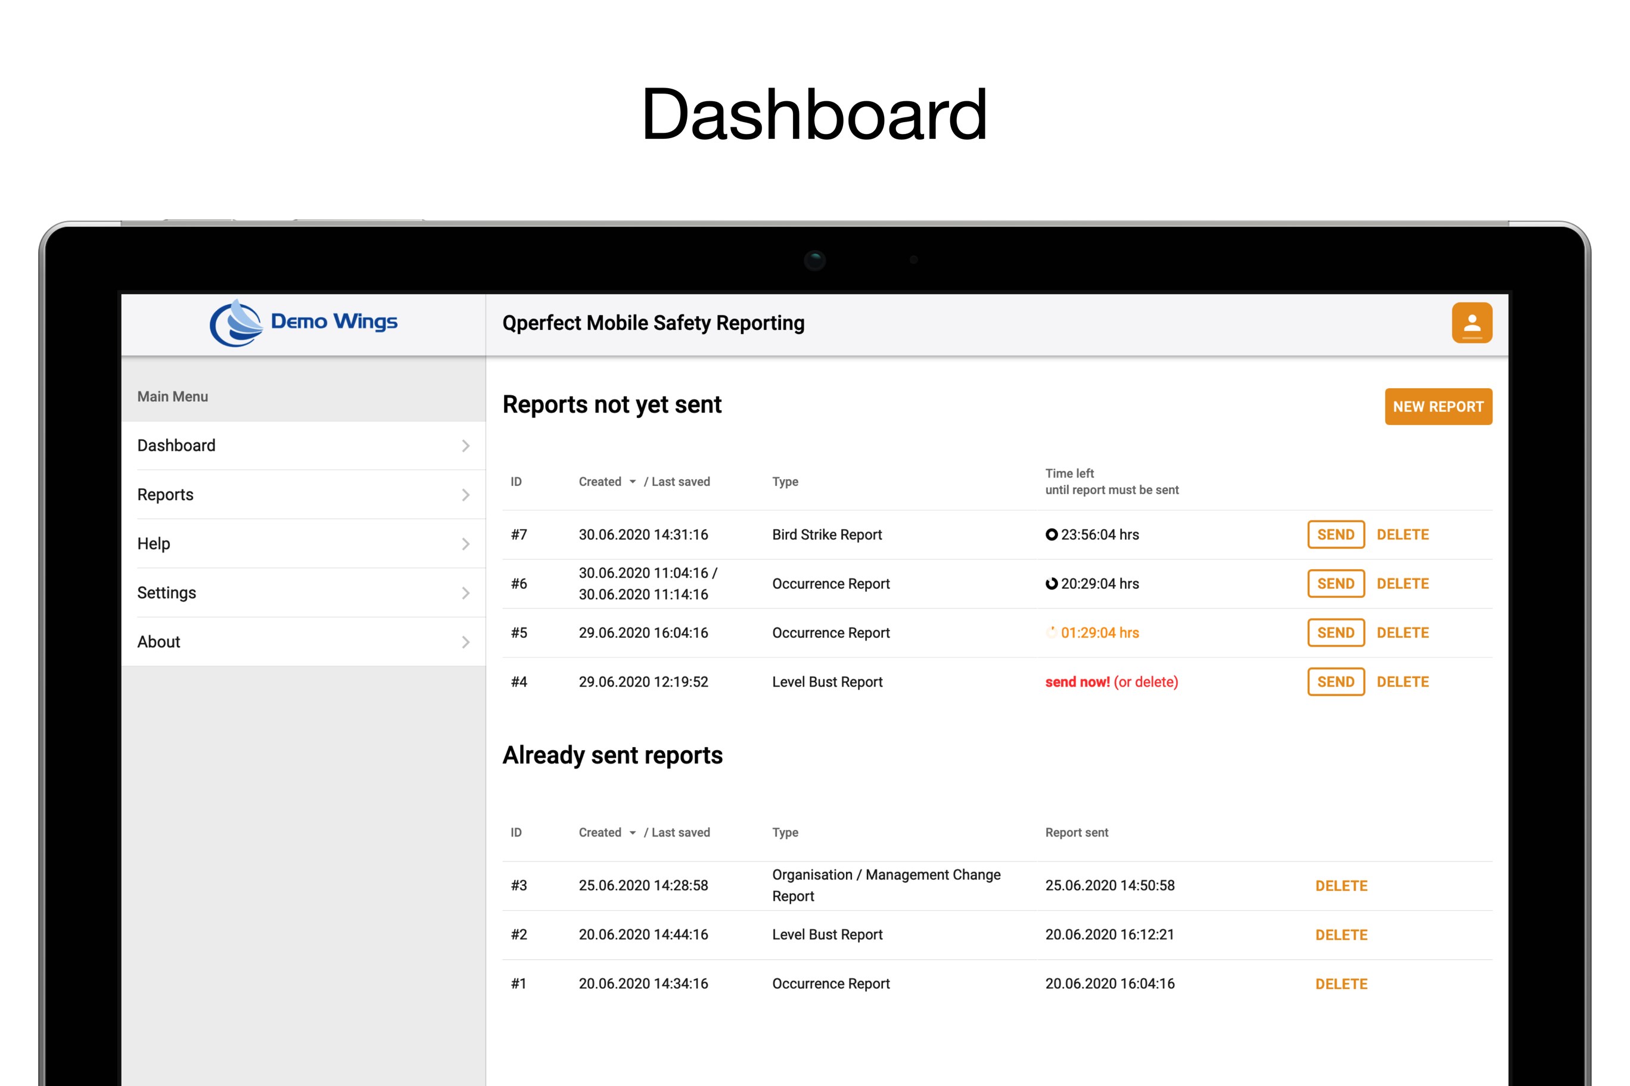Expand the Dashboard menu chevron
Image resolution: width=1630 pixels, height=1086 pixels.
[466, 446]
